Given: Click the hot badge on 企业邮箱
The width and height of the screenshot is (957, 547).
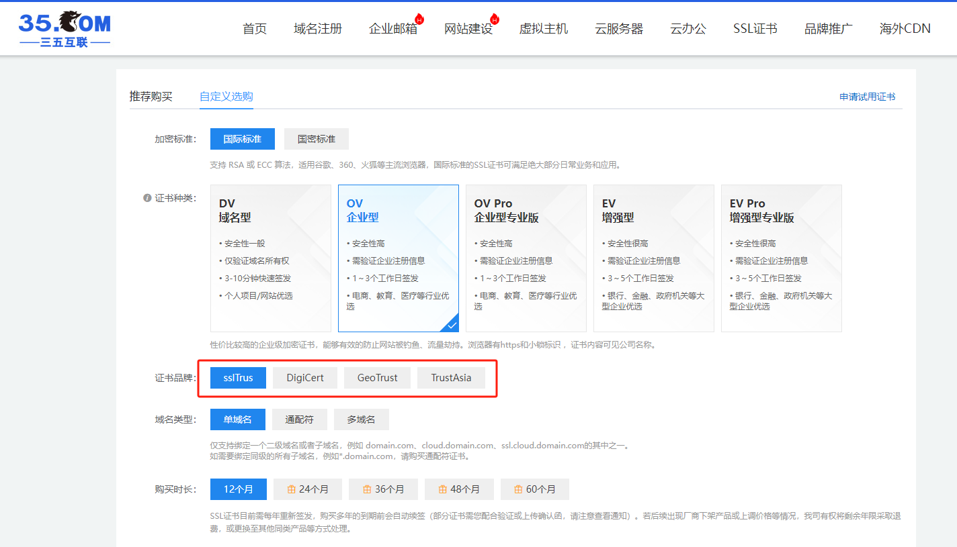Looking at the screenshot, I should coord(419,19).
